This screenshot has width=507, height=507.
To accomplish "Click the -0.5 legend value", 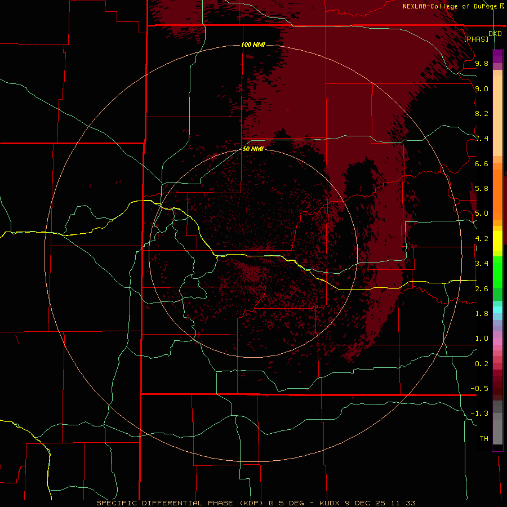I will pos(479,388).
